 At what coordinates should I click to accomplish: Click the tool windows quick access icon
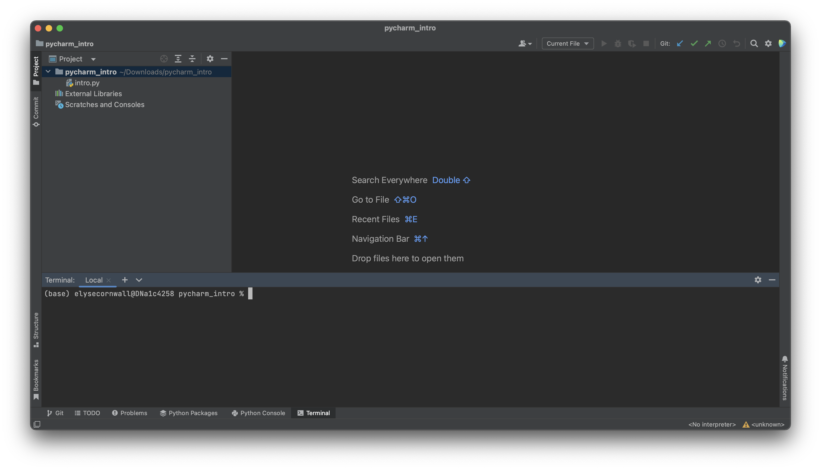37,424
